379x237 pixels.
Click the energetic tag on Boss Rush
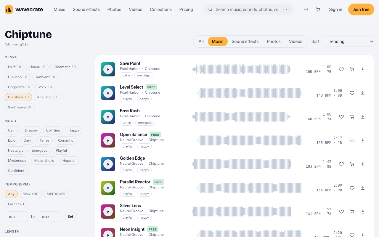tap(145, 123)
